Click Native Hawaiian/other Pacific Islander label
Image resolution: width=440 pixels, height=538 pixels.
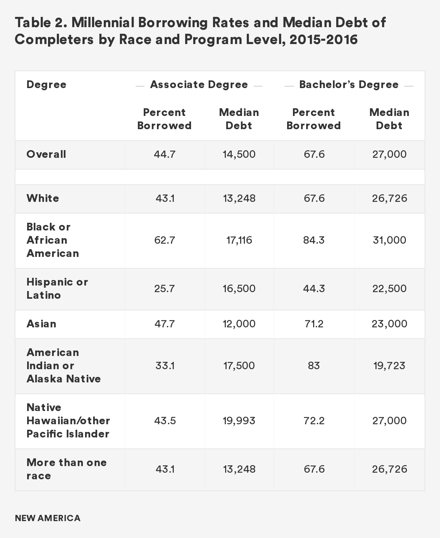pyautogui.click(x=68, y=421)
